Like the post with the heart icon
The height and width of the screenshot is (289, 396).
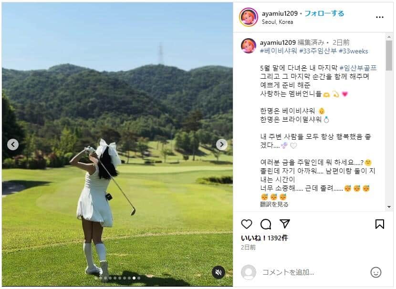click(247, 224)
